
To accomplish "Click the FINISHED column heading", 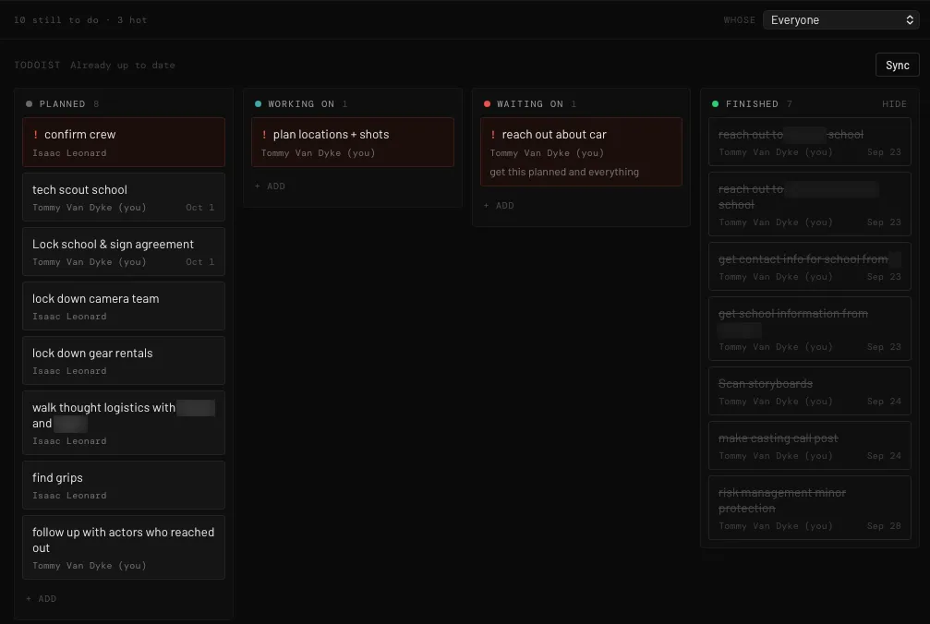I will click(752, 104).
